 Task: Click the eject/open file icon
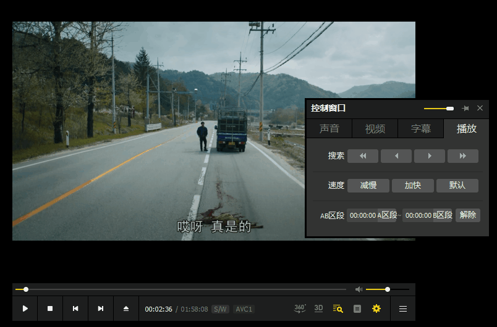point(126,308)
